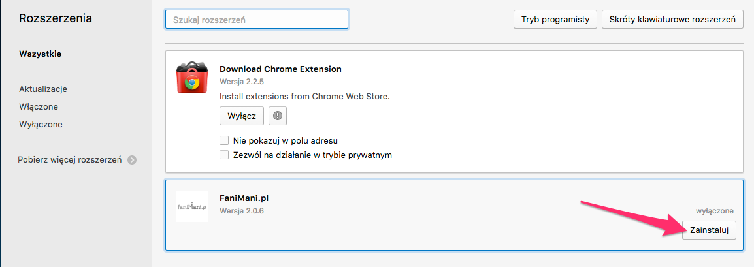Enable the Nie pokazuj w polu adresu checkbox
This screenshot has height=267, width=754.
point(223,141)
